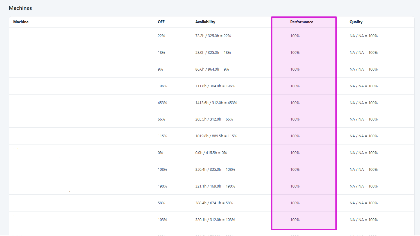This screenshot has width=420, height=236.
Task: Click the OEE cell showing 66%
Action: (x=161, y=119)
